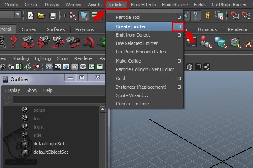The width and height of the screenshot is (253, 168).
Task: Open the Particle Tool option box
Action: [x=179, y=18]
